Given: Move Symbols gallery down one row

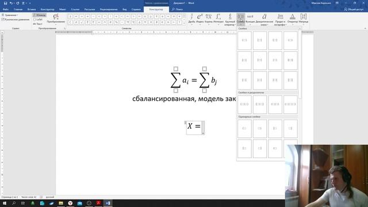Looking at the screenshot, I should [x=184, y=20].
